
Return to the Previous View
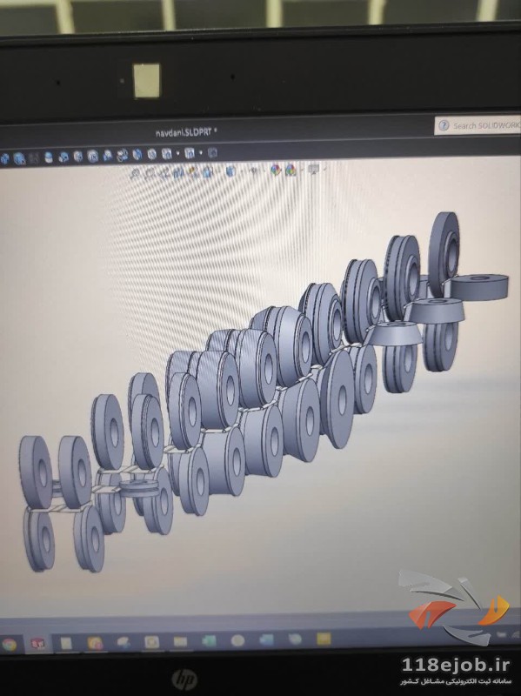(165, 173)
